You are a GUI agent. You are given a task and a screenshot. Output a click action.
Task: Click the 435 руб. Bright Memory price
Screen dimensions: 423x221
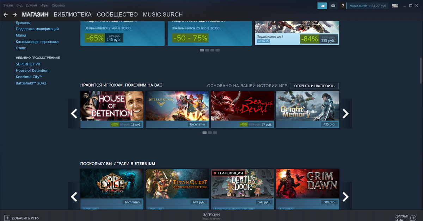point(329,125)
